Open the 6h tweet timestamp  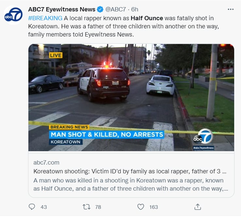[135, 9]
